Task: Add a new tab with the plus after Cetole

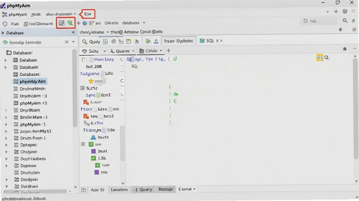Action: tap(169, 51)
